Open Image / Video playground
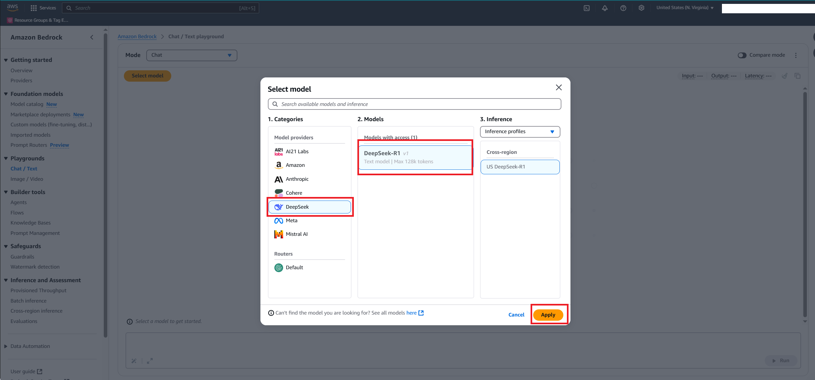 27,179
